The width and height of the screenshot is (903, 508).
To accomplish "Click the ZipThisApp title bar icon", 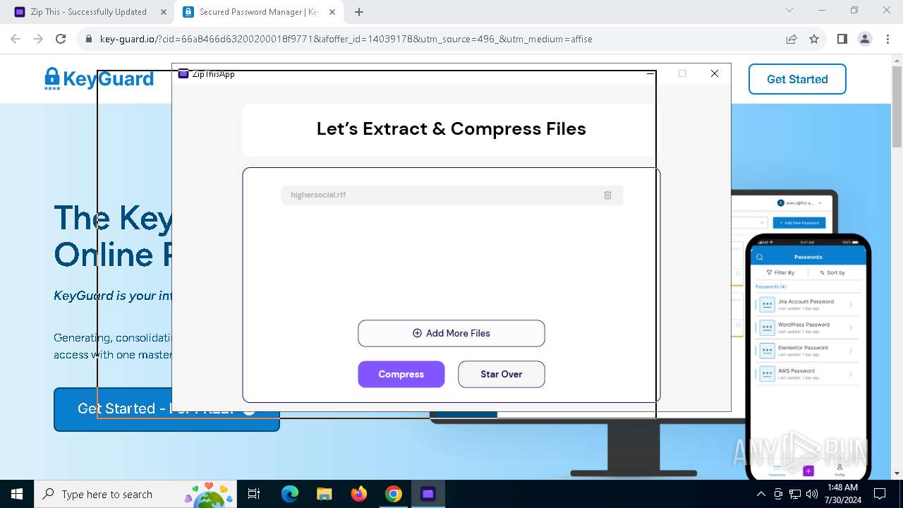I will [x=183, y=73].
